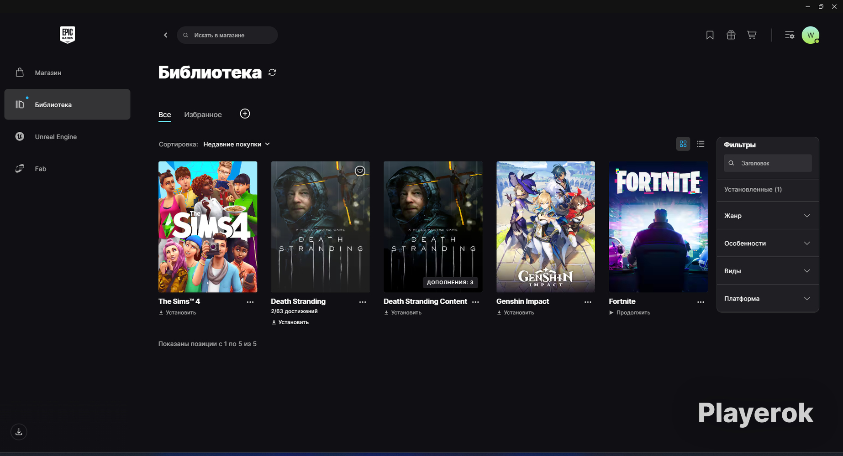Open the Библиотека section
This screenshot has width=843, height=456.
pyautogui.click(x=67, y=104)
